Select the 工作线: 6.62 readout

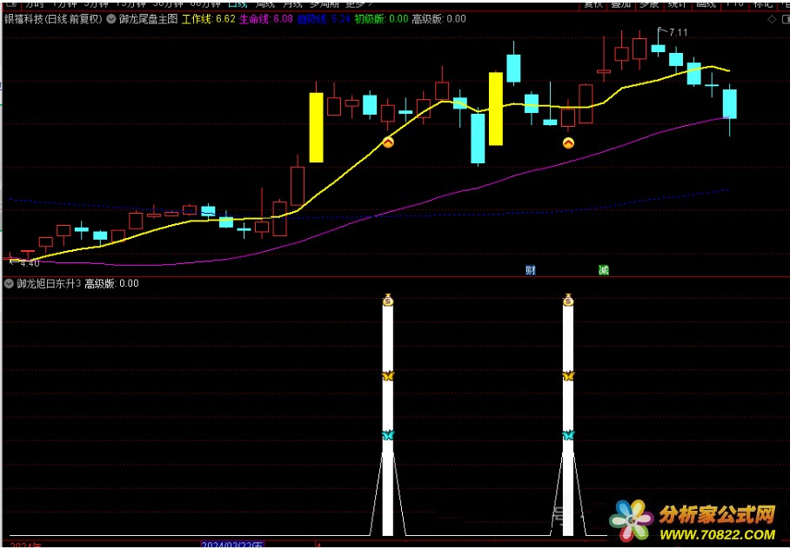(209, 19)
